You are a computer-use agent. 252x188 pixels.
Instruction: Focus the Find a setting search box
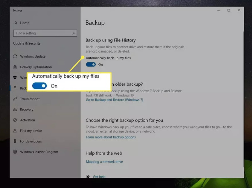coord(42,33)
